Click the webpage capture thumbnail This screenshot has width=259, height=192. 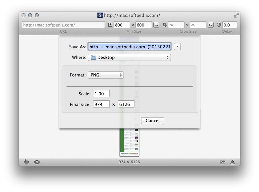129,142
